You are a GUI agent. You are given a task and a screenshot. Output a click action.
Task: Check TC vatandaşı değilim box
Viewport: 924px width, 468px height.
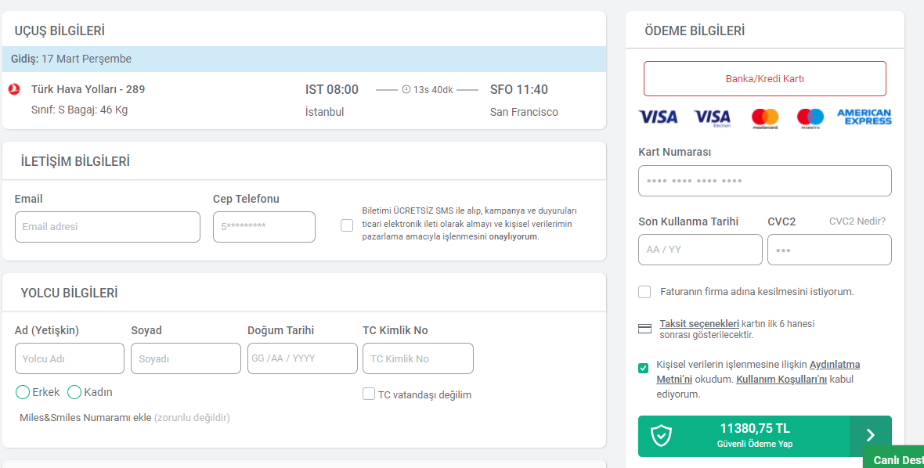[369, 394]
